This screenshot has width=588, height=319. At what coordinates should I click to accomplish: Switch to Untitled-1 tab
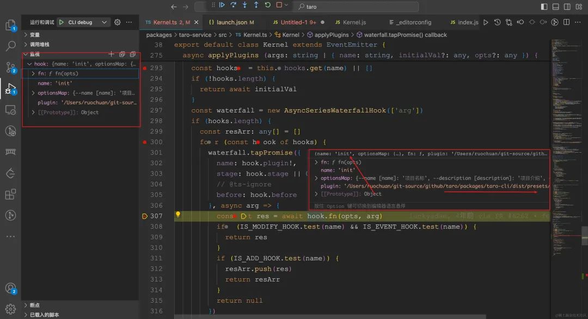pos(299,22)
